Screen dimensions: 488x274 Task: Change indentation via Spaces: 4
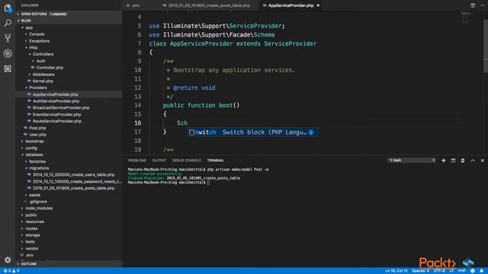pos(420,271)
